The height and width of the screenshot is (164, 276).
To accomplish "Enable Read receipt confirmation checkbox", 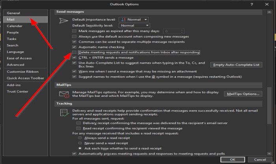I will pyautogui.click(x=78, y=128).
